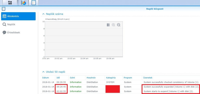Select Log Center taskbar icon
The width and height of the screenshot is (200, 94).
pyautogui.click(x=34, y=3)
